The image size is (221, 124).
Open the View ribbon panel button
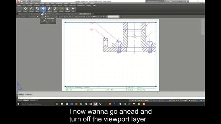[73, 9]
